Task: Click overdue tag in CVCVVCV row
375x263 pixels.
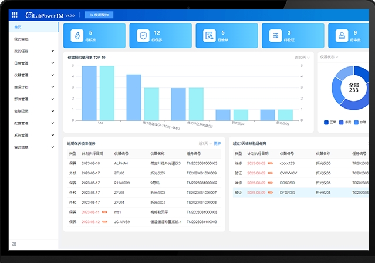Action: 271,173
